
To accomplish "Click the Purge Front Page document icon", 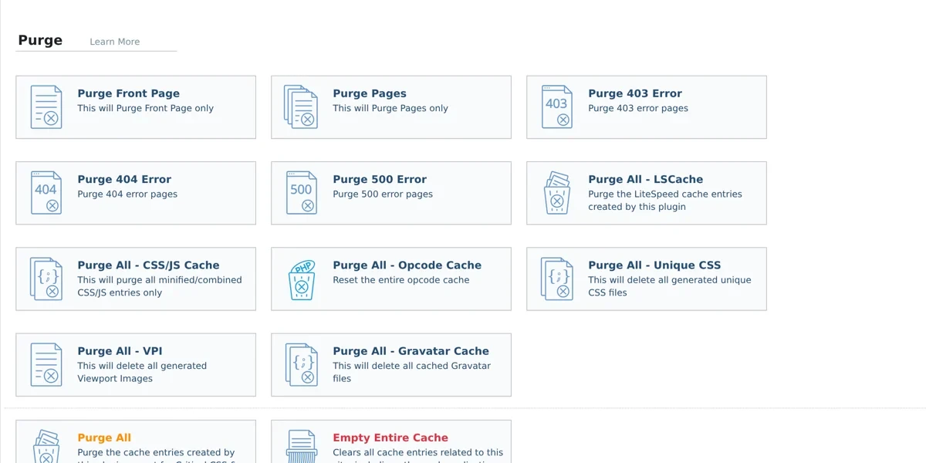I will (46, 107).
